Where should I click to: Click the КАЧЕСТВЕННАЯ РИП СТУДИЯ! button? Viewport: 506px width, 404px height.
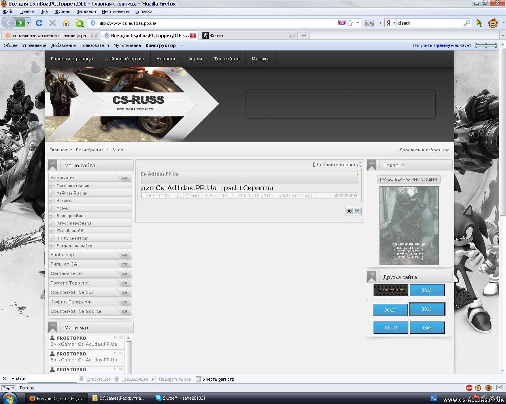pos(409,179)
